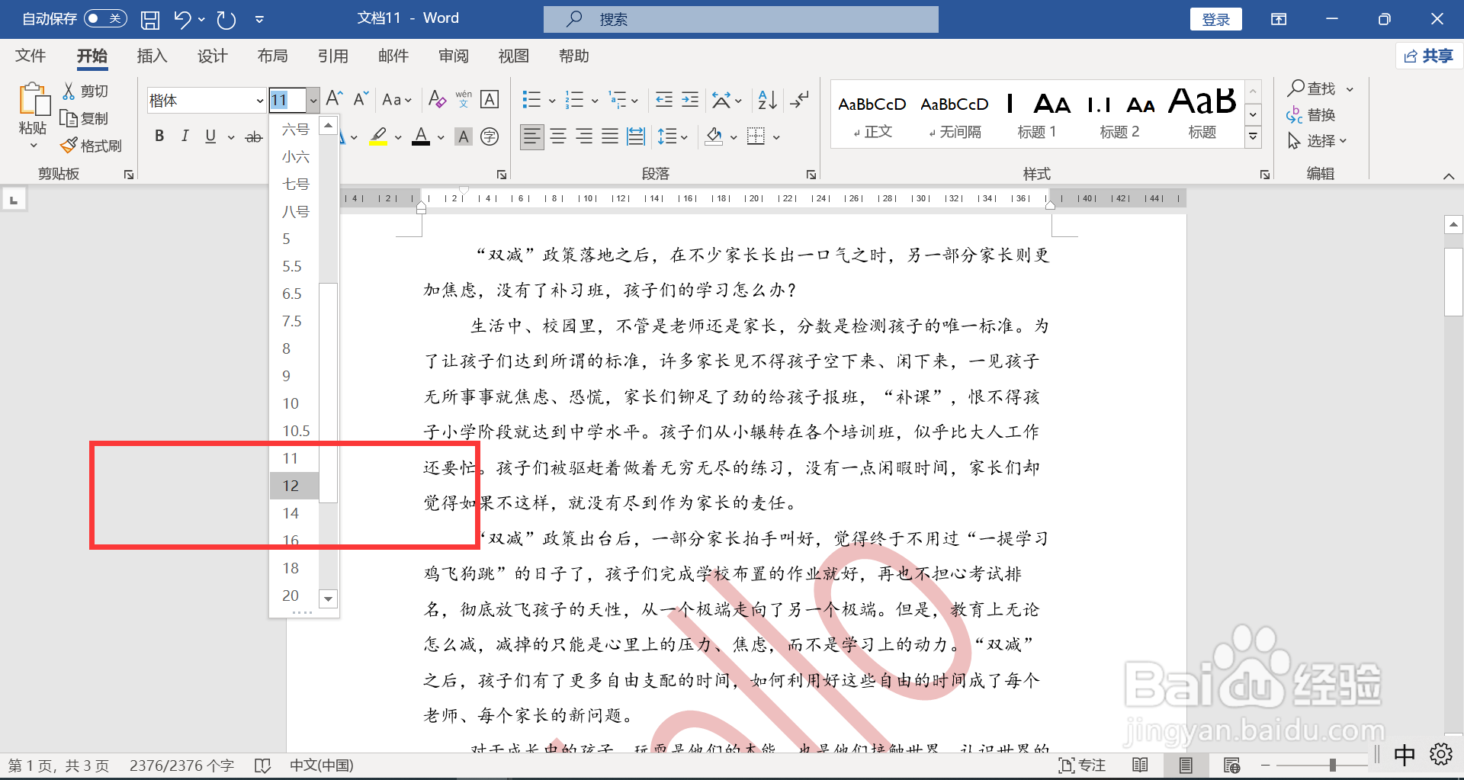The height and width of the screenshot is (780, 1464).
Task: Click the 共享 (Share) button
Action: [1429, 56]
